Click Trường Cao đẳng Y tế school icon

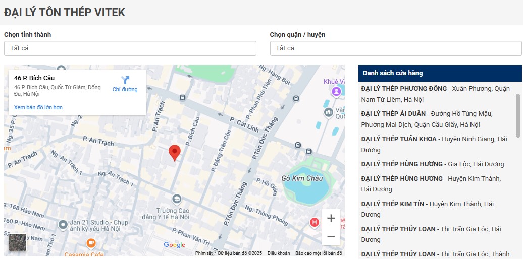coord(177,200)
